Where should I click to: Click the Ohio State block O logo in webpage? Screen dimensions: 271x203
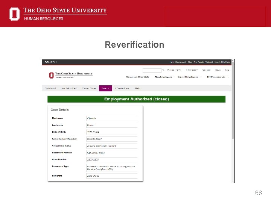pyautogui.click(x=51, y=75)
